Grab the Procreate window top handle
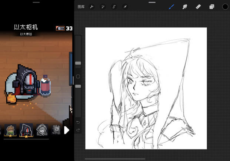This screenshot has width=230, height=161. tap(152, 3)
